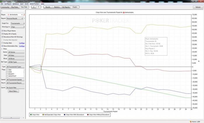Collapse the Filters section expander

[x=2, y=49]
